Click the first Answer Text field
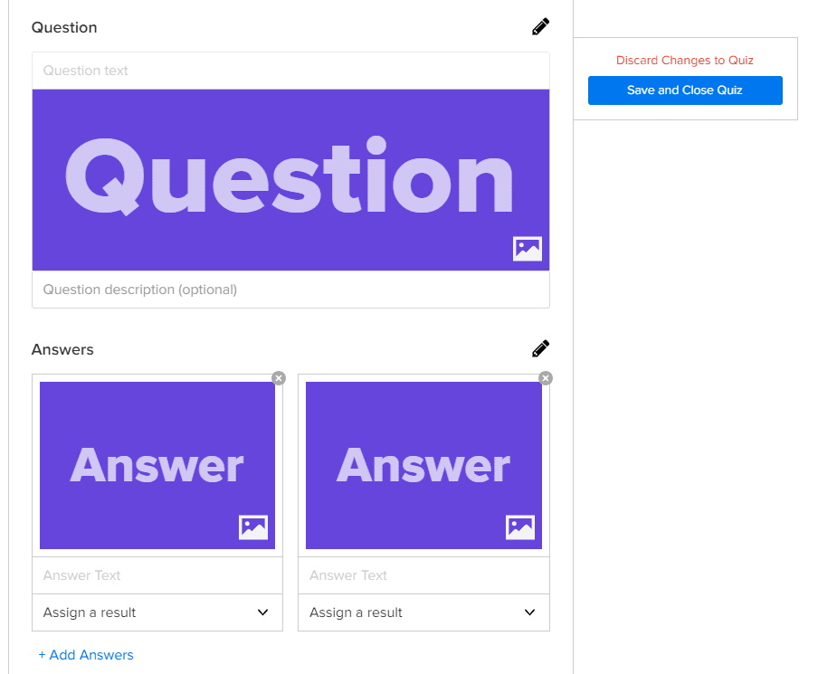 157,575
